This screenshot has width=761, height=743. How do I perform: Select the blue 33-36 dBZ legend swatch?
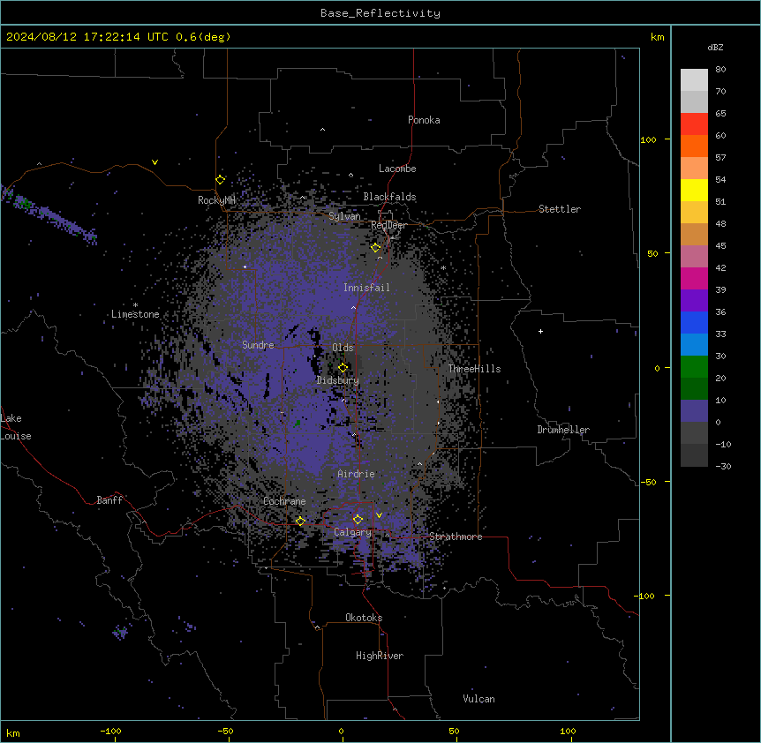point(694,323)
